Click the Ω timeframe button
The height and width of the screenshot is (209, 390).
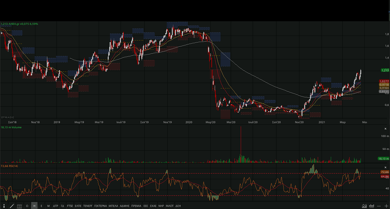pyautogui.click(x=27, y=206)
